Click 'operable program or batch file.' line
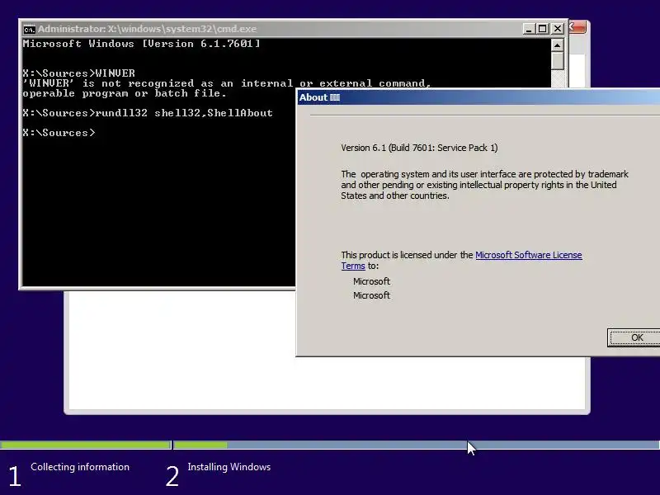 click(x=125, y=93)
